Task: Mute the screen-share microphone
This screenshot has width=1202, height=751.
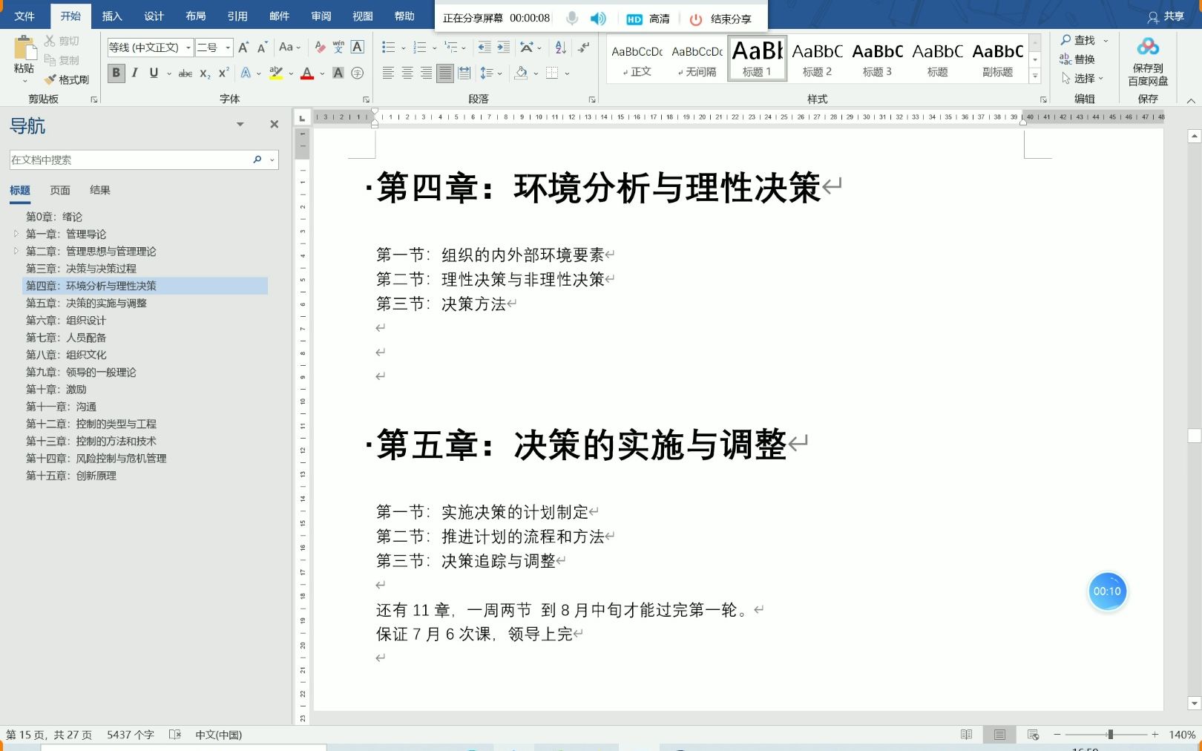Action: 572,19
